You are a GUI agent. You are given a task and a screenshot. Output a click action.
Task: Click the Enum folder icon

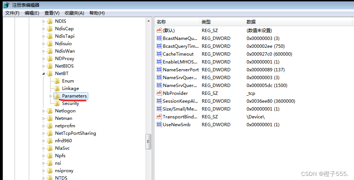point(57,81)
